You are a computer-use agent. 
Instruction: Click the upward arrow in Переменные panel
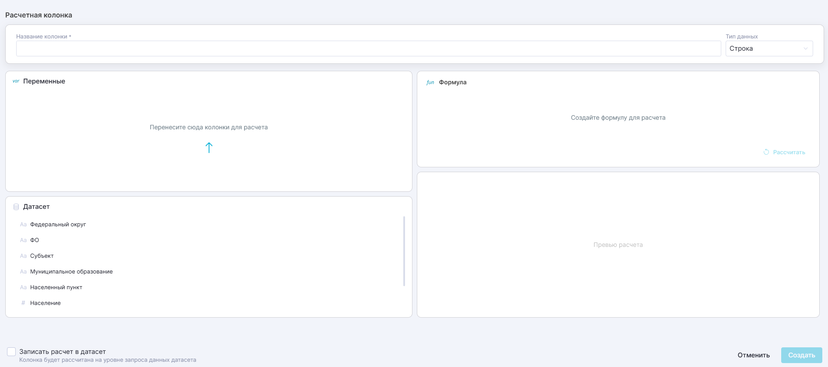coord(209,148)
